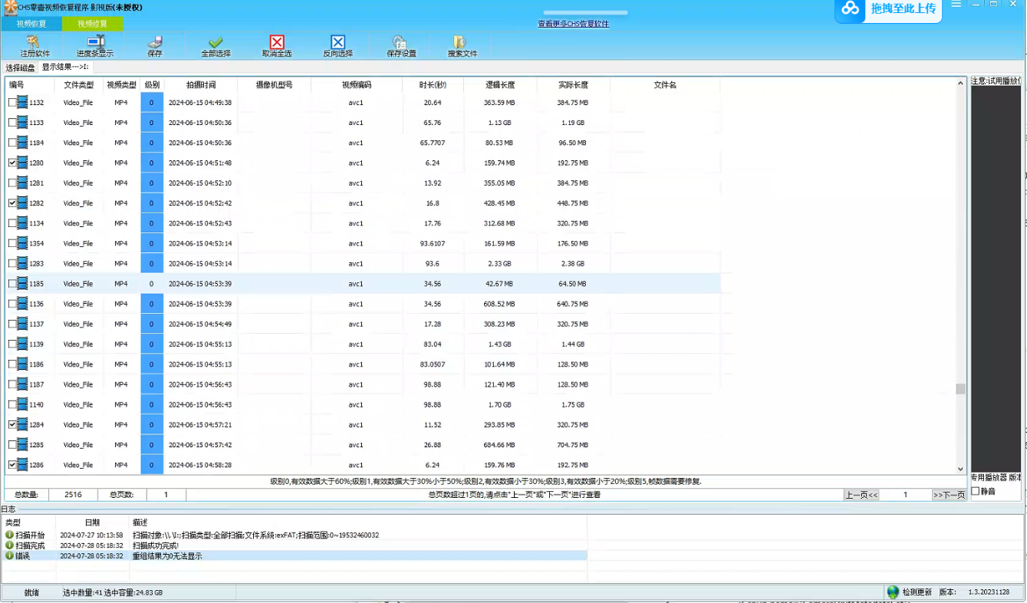Uncheck the checkbox for file 1282

12,203
